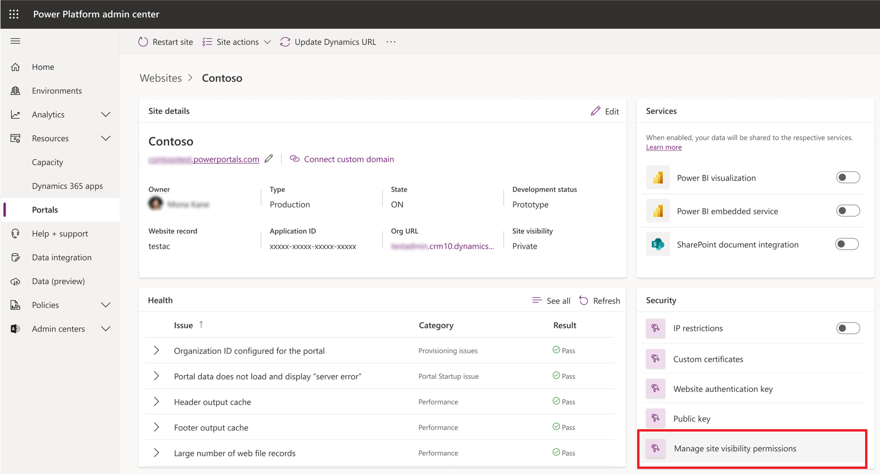Enable the Power BI visualization toggle
Image resolution: width=880 pixels, height=474 pixels.
(848, 177)
